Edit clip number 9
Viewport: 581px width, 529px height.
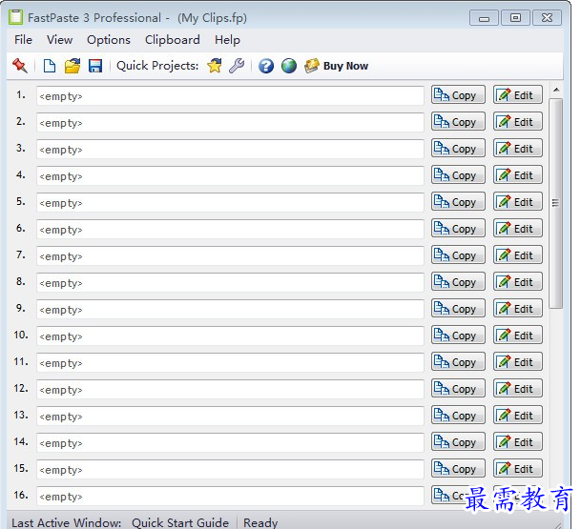[x=518, y=308]
